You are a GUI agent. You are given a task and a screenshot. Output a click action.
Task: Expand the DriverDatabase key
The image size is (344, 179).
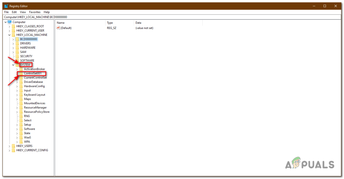tap(17, 82)
